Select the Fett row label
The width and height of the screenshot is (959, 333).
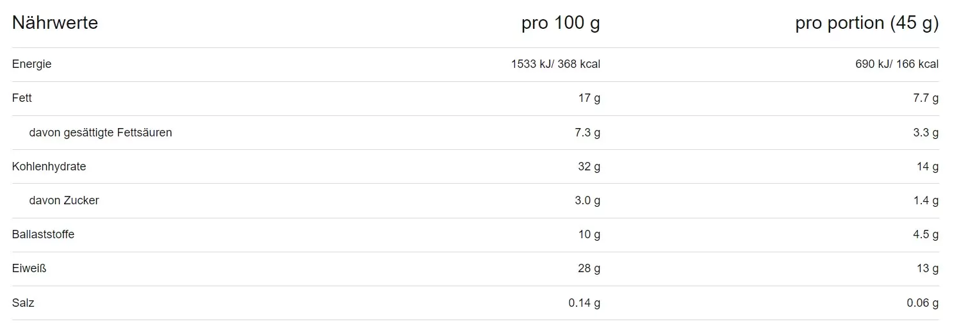(22, 98)
